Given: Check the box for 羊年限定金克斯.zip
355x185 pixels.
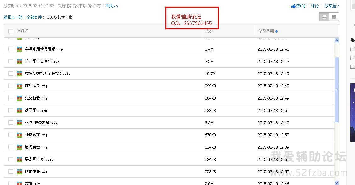Looking at the screenshot, I should (11, 61).
